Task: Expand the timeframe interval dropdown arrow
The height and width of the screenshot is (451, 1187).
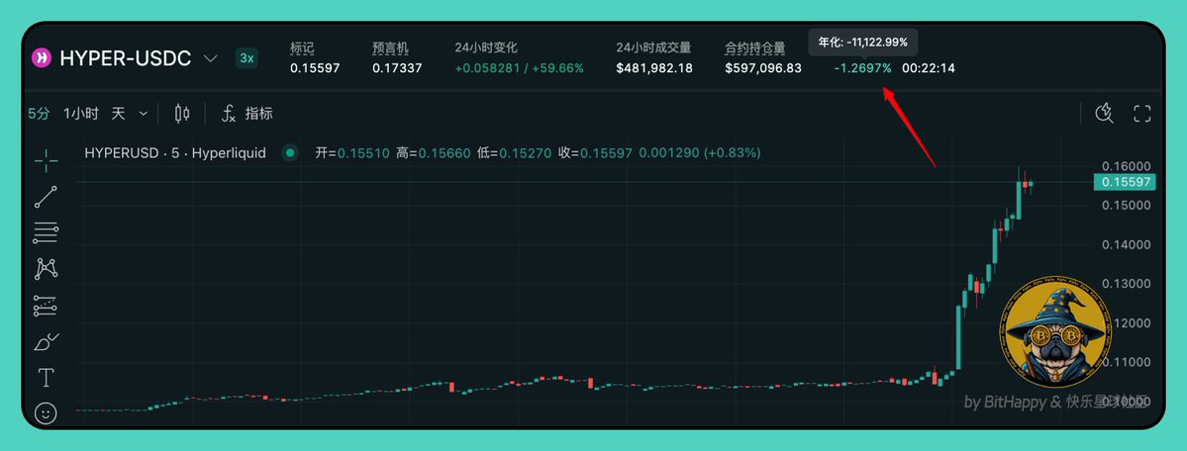Action: [144, 114]
